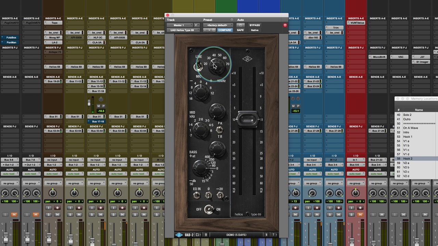The image size is (438, 246).
Task: Select previous preset with minus button
Action: 205,30
